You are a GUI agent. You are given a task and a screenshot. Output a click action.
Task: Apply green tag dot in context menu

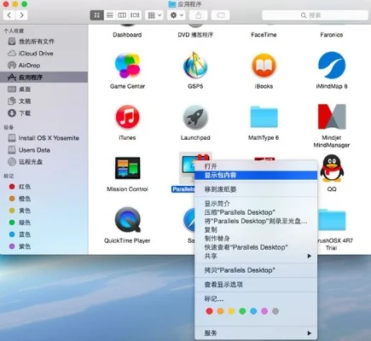pyautogui.click(x=242, y=311)
